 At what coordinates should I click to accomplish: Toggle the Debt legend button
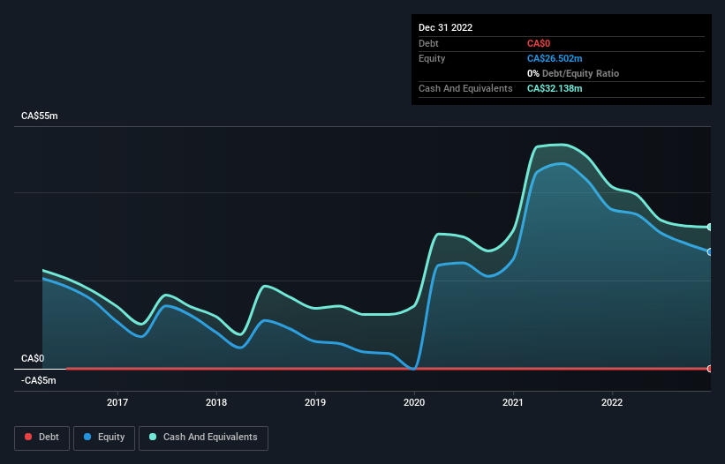[42, 438]
